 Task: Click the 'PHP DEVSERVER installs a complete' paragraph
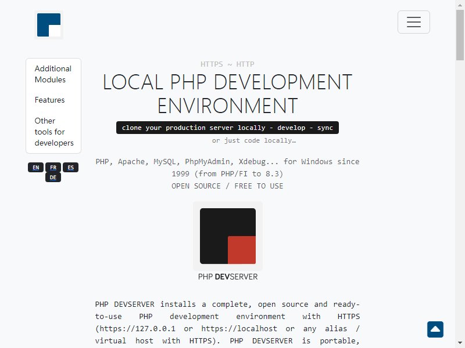click(x=227, y=322)
